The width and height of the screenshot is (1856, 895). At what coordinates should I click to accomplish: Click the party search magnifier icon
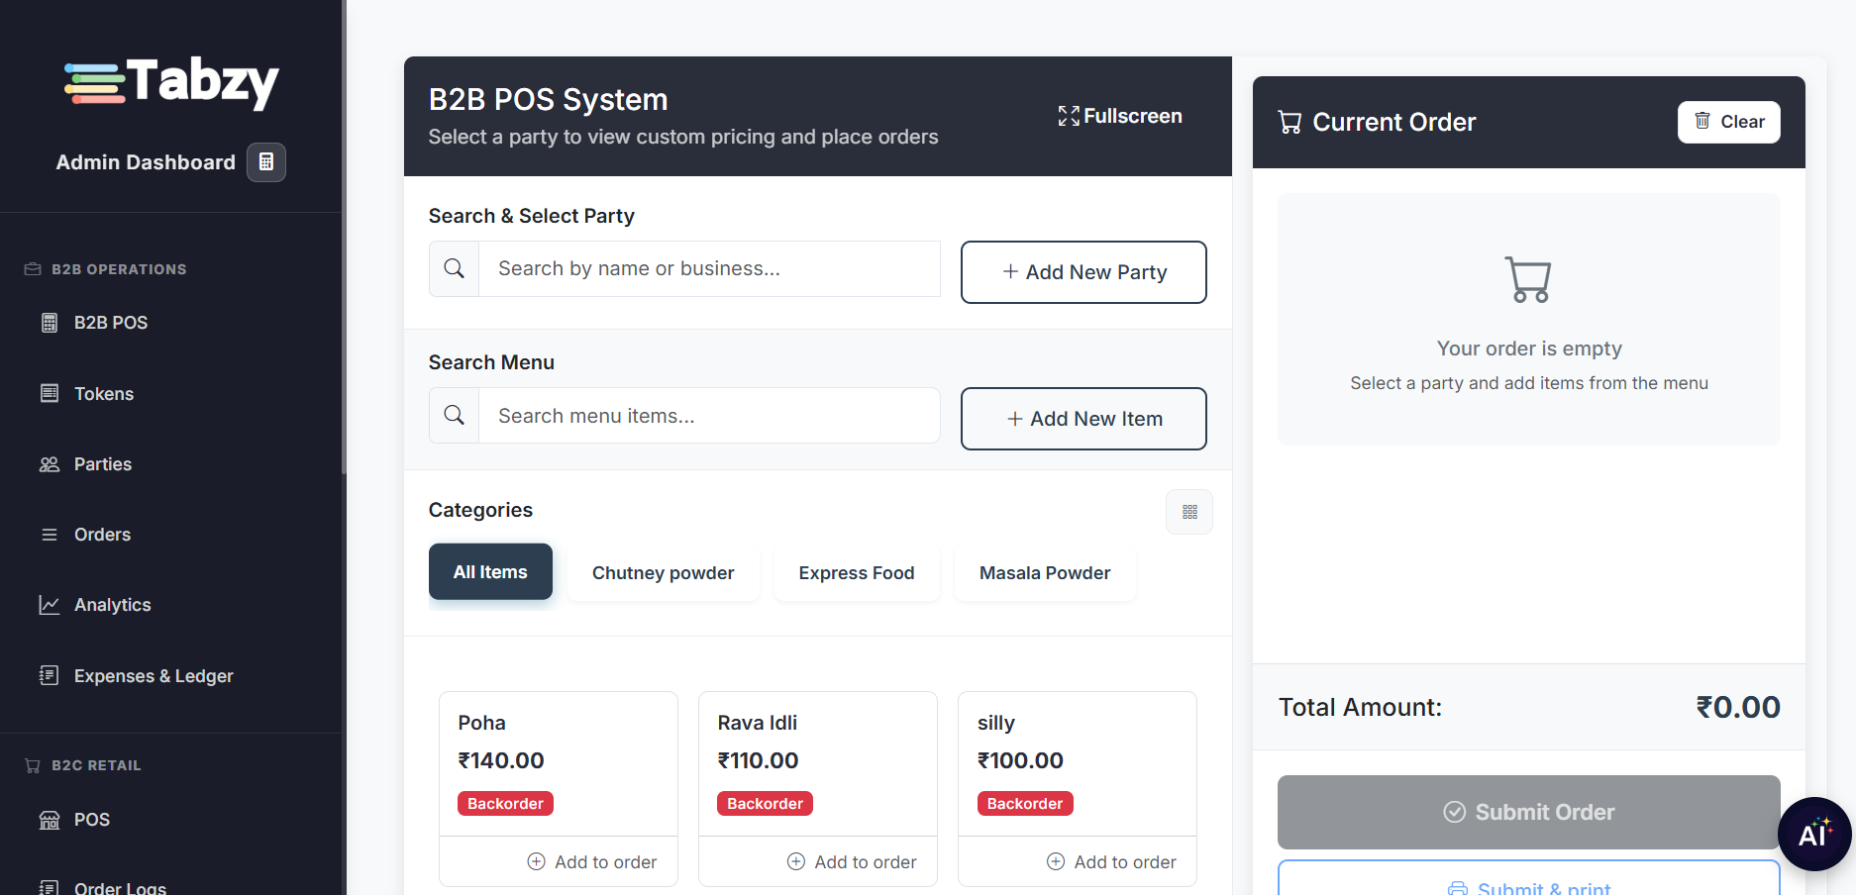(x=455, y=268)
